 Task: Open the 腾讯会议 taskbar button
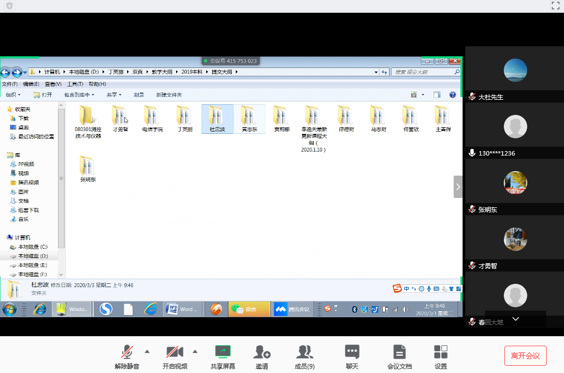[x=293, y=309]
